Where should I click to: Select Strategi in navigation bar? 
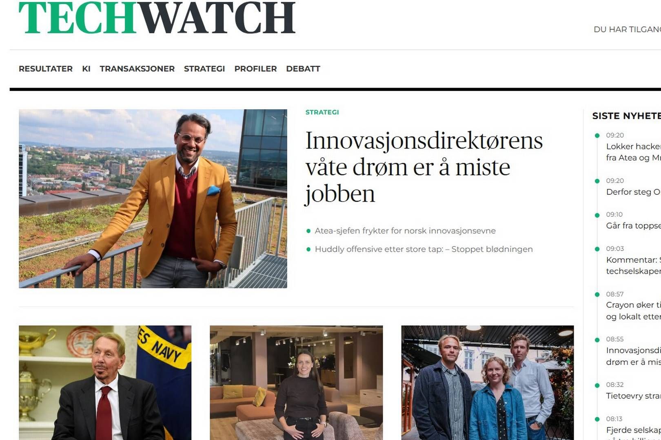[x=204, y=69]
